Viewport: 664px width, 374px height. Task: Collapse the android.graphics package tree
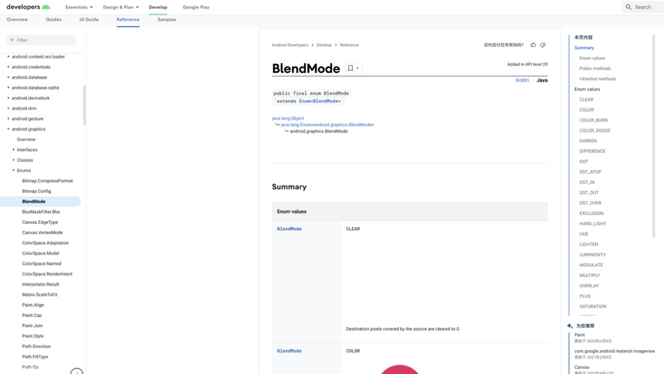[x=8, y=129]
